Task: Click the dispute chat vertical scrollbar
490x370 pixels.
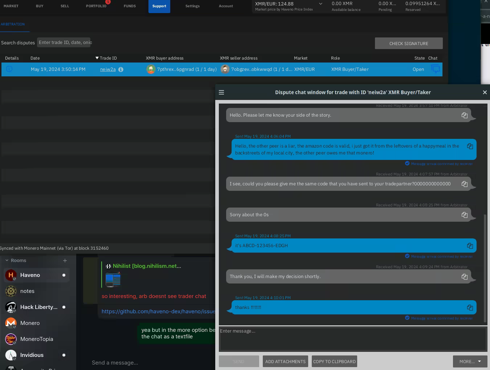Action: (x=485, y=268)
